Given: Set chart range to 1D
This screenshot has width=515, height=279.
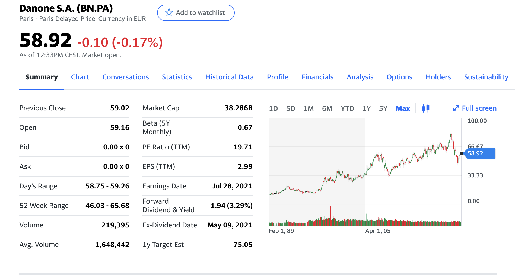Looking at the screenshot, I should (273, 108).
